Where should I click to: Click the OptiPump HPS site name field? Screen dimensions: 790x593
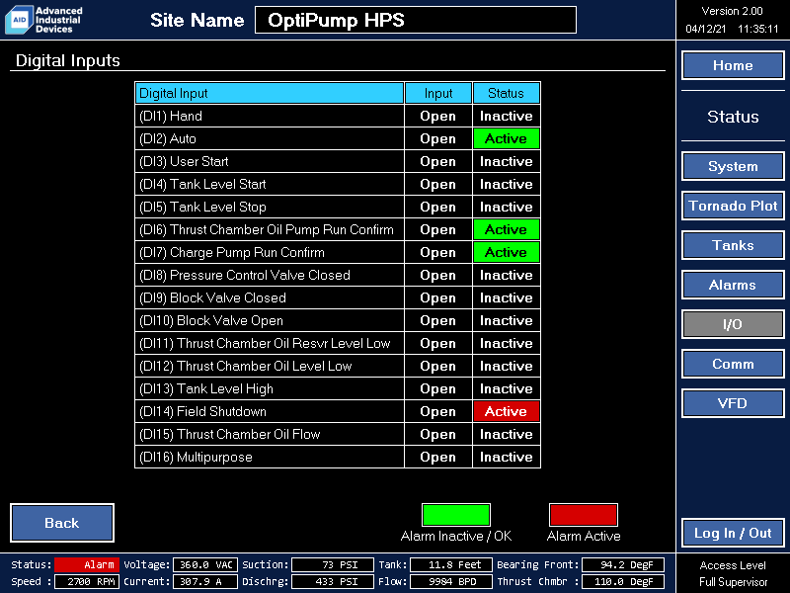pos(416,20)
